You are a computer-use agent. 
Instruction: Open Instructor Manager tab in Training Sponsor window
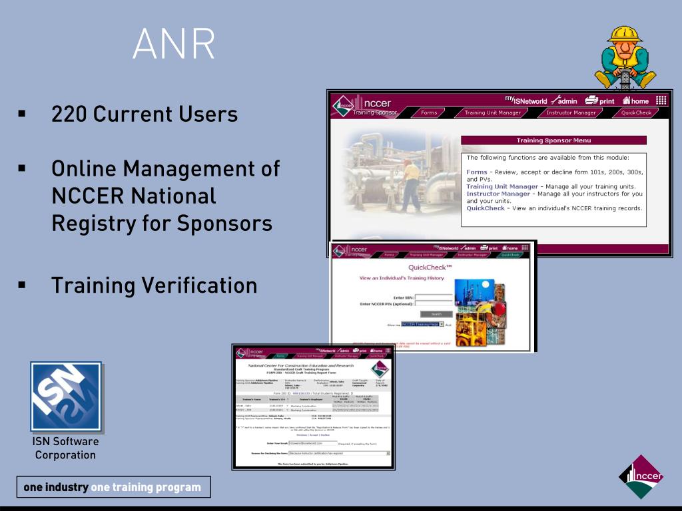(571, 112)
